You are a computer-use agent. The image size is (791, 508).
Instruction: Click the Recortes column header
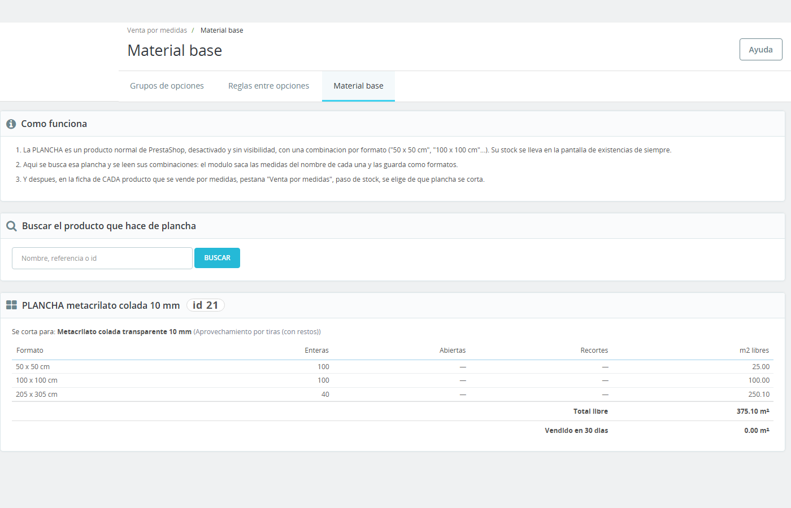pyautogui.click(x=594, y=351)
